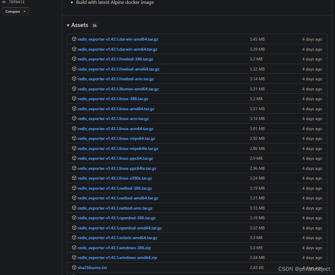Screen dimensions: 335x275
Task: Click package icon beside linux-386.tar.gz
Action: [x=74, y=98]
